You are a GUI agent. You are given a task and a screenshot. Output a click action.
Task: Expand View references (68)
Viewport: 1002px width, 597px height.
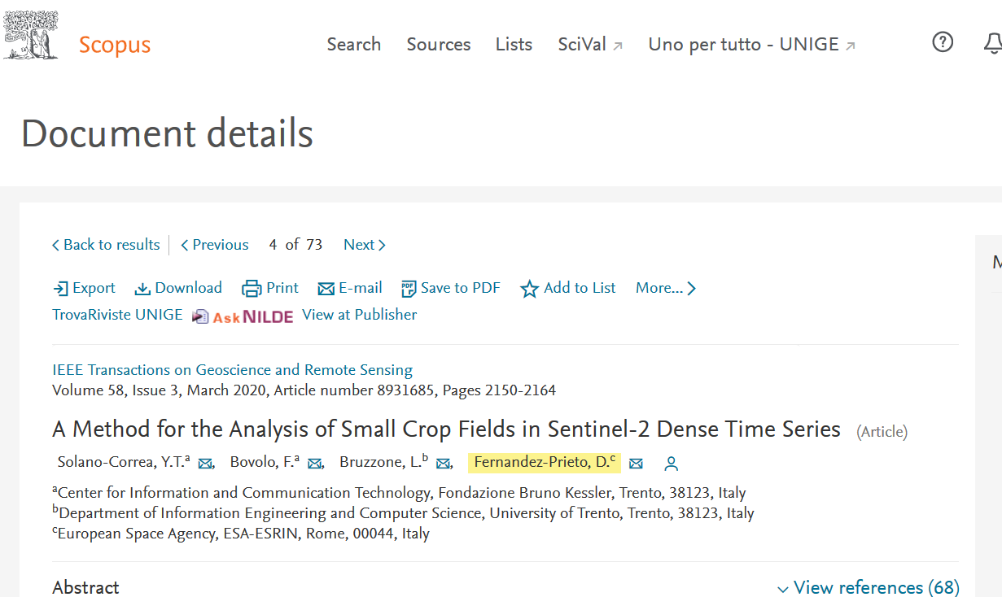tap(868, 587)
